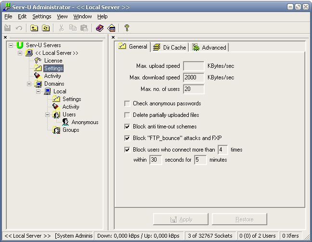The height and width of the screenshot is (242, 312).
Task: Click the Max. download speed field
Action: 194,77
